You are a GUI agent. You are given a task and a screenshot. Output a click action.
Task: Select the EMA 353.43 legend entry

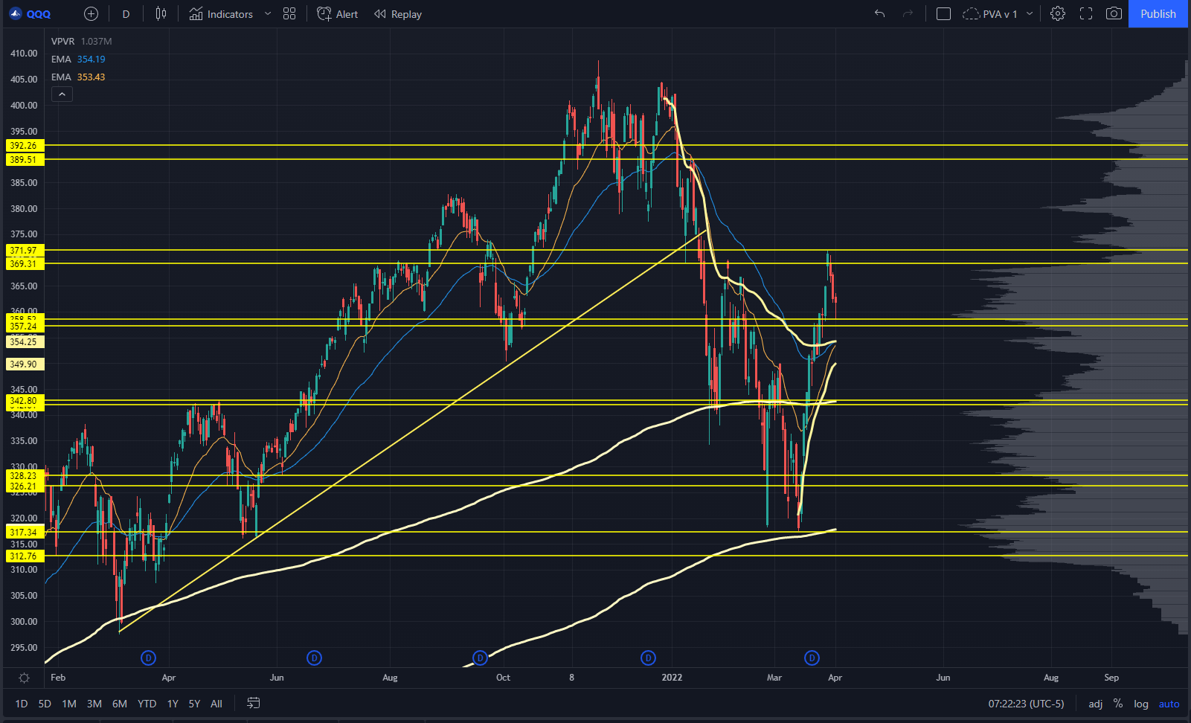pos(78,77)
